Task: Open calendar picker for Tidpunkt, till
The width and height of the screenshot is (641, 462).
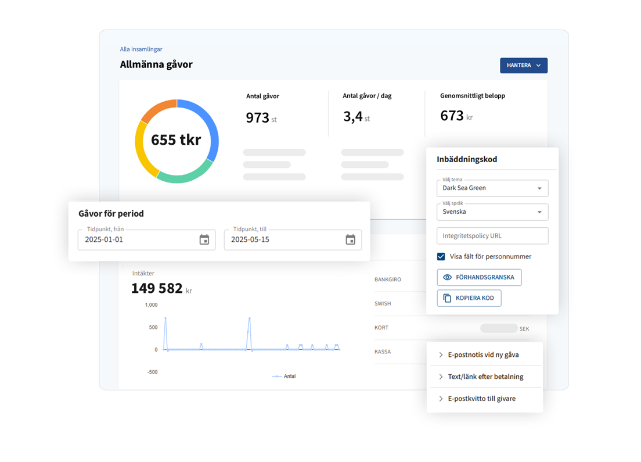Action: (350, 240)
